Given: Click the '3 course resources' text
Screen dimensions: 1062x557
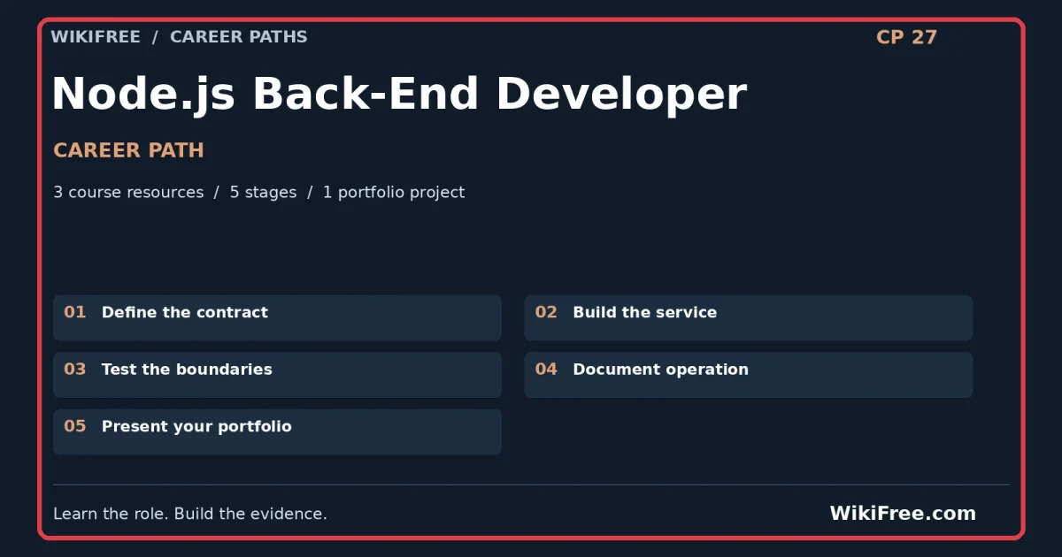Looking at the screenshot, I should [x=128, y=192].
